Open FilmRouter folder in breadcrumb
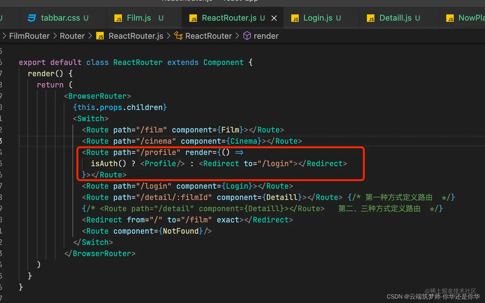485x303 pixels. [x=29, y=36]
